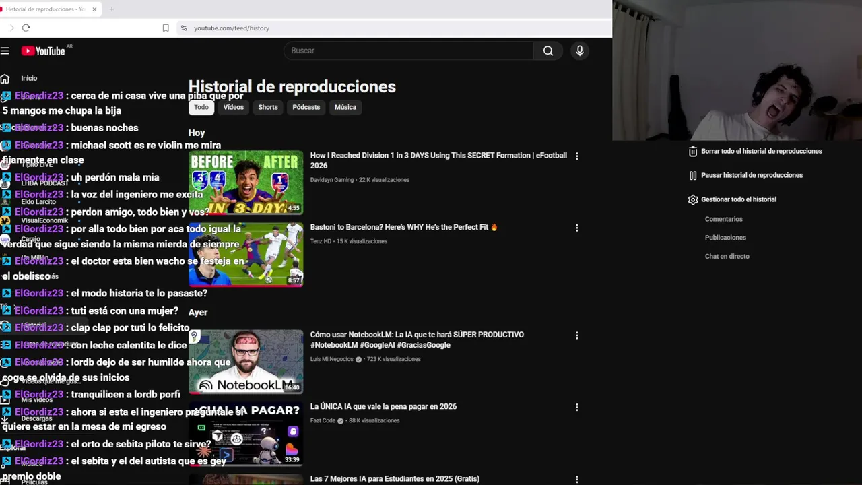The width and height of the screenshot is (862, 485).
Task: Open the Fazt Code channel link
Action: 323,421
